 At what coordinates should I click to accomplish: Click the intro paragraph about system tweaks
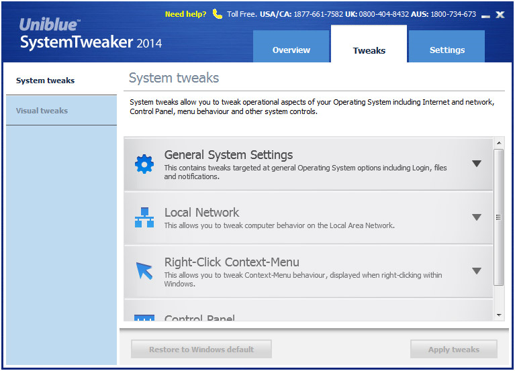coord(312,107)
